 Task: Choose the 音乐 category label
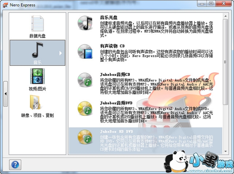(37, 62)
